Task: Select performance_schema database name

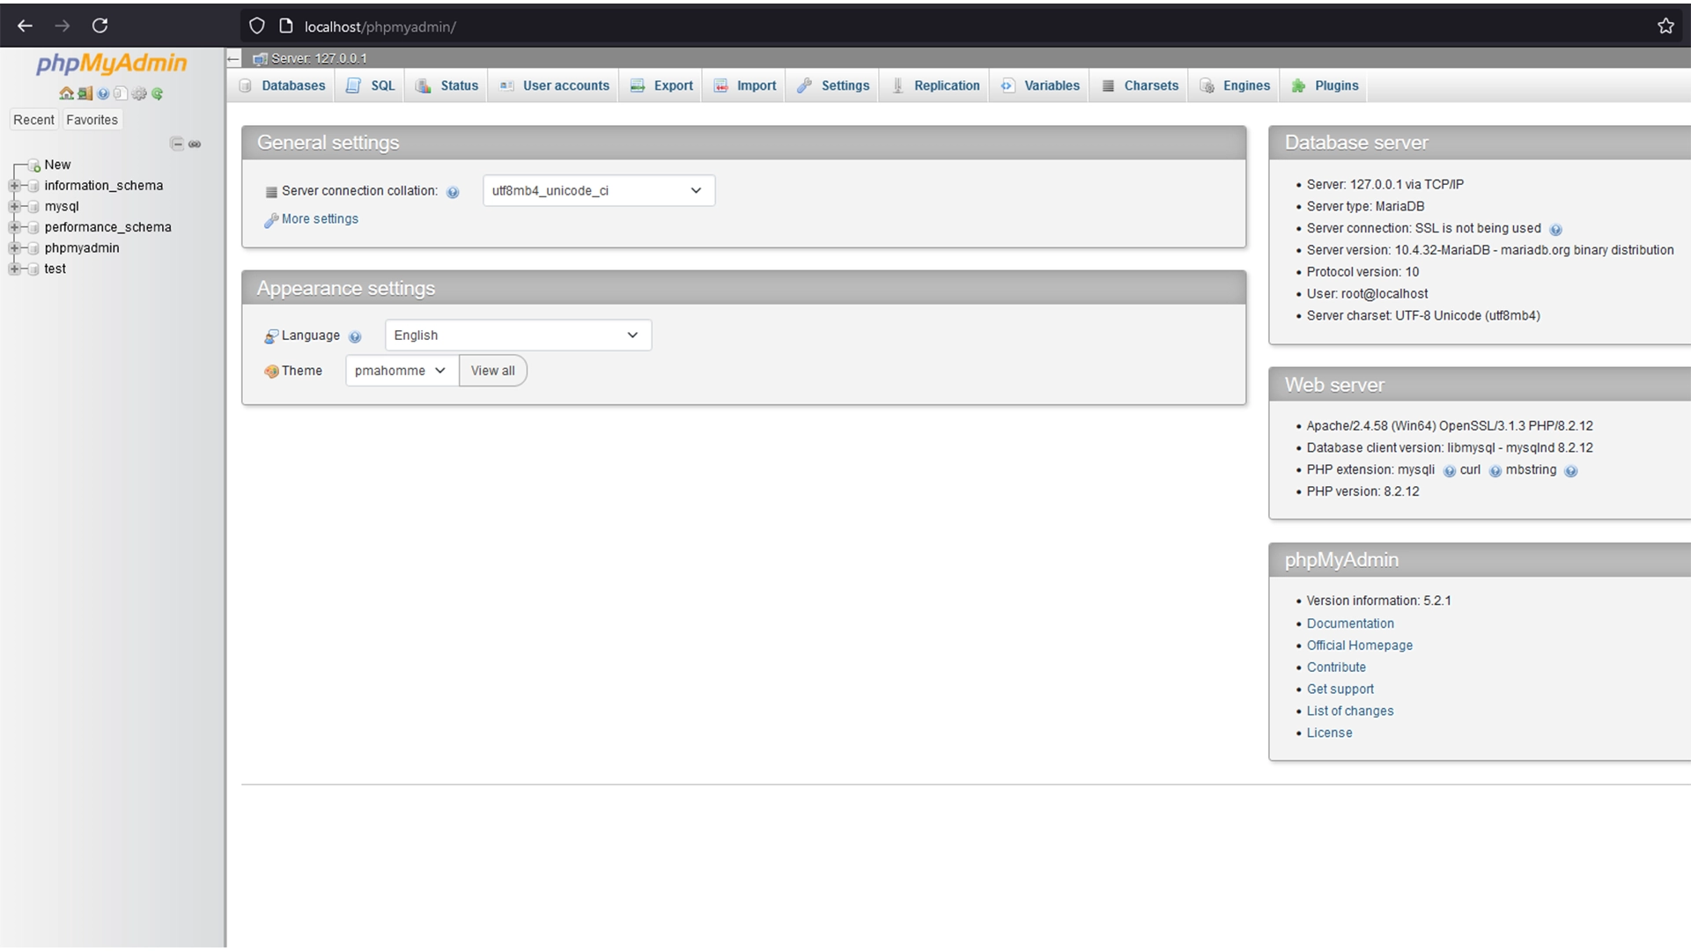Action: (x=108, y=227)
